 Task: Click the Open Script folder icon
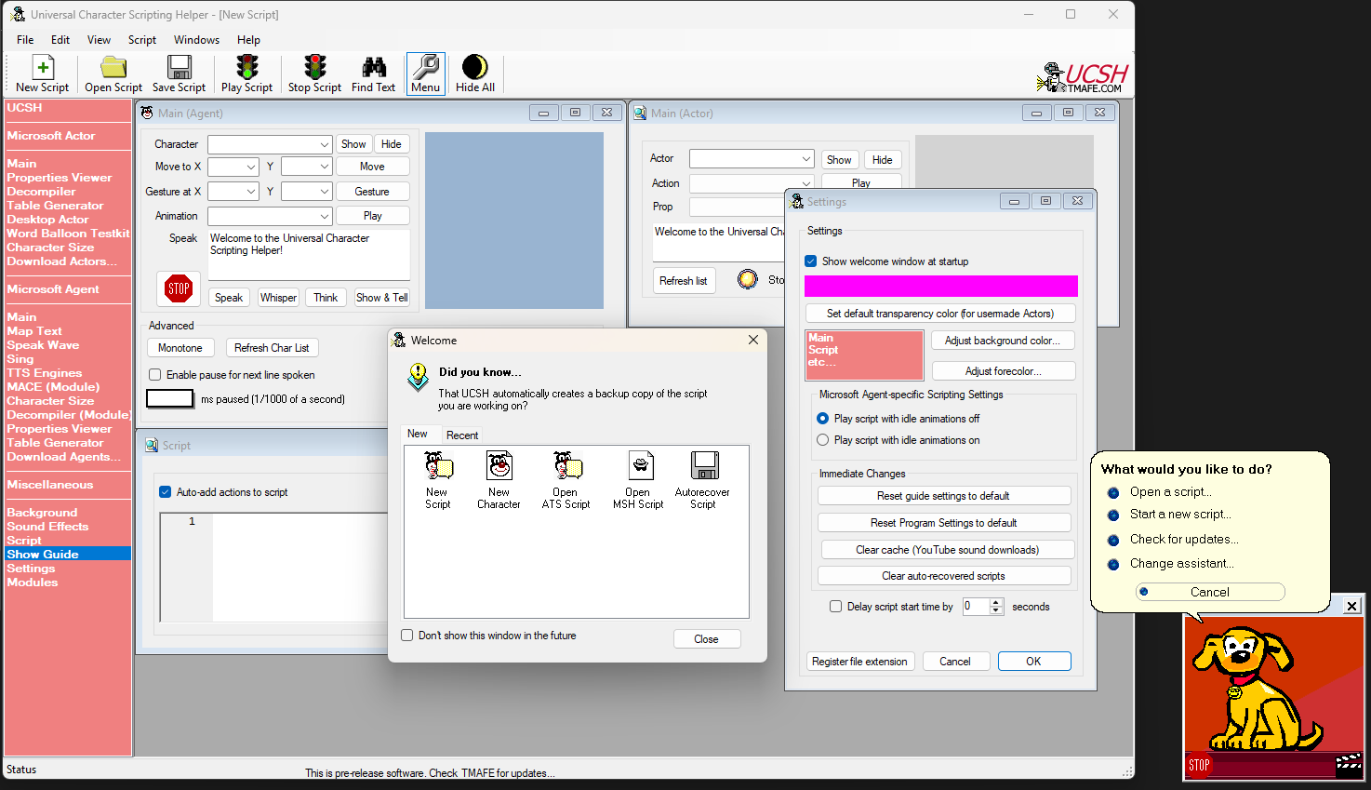113,67
